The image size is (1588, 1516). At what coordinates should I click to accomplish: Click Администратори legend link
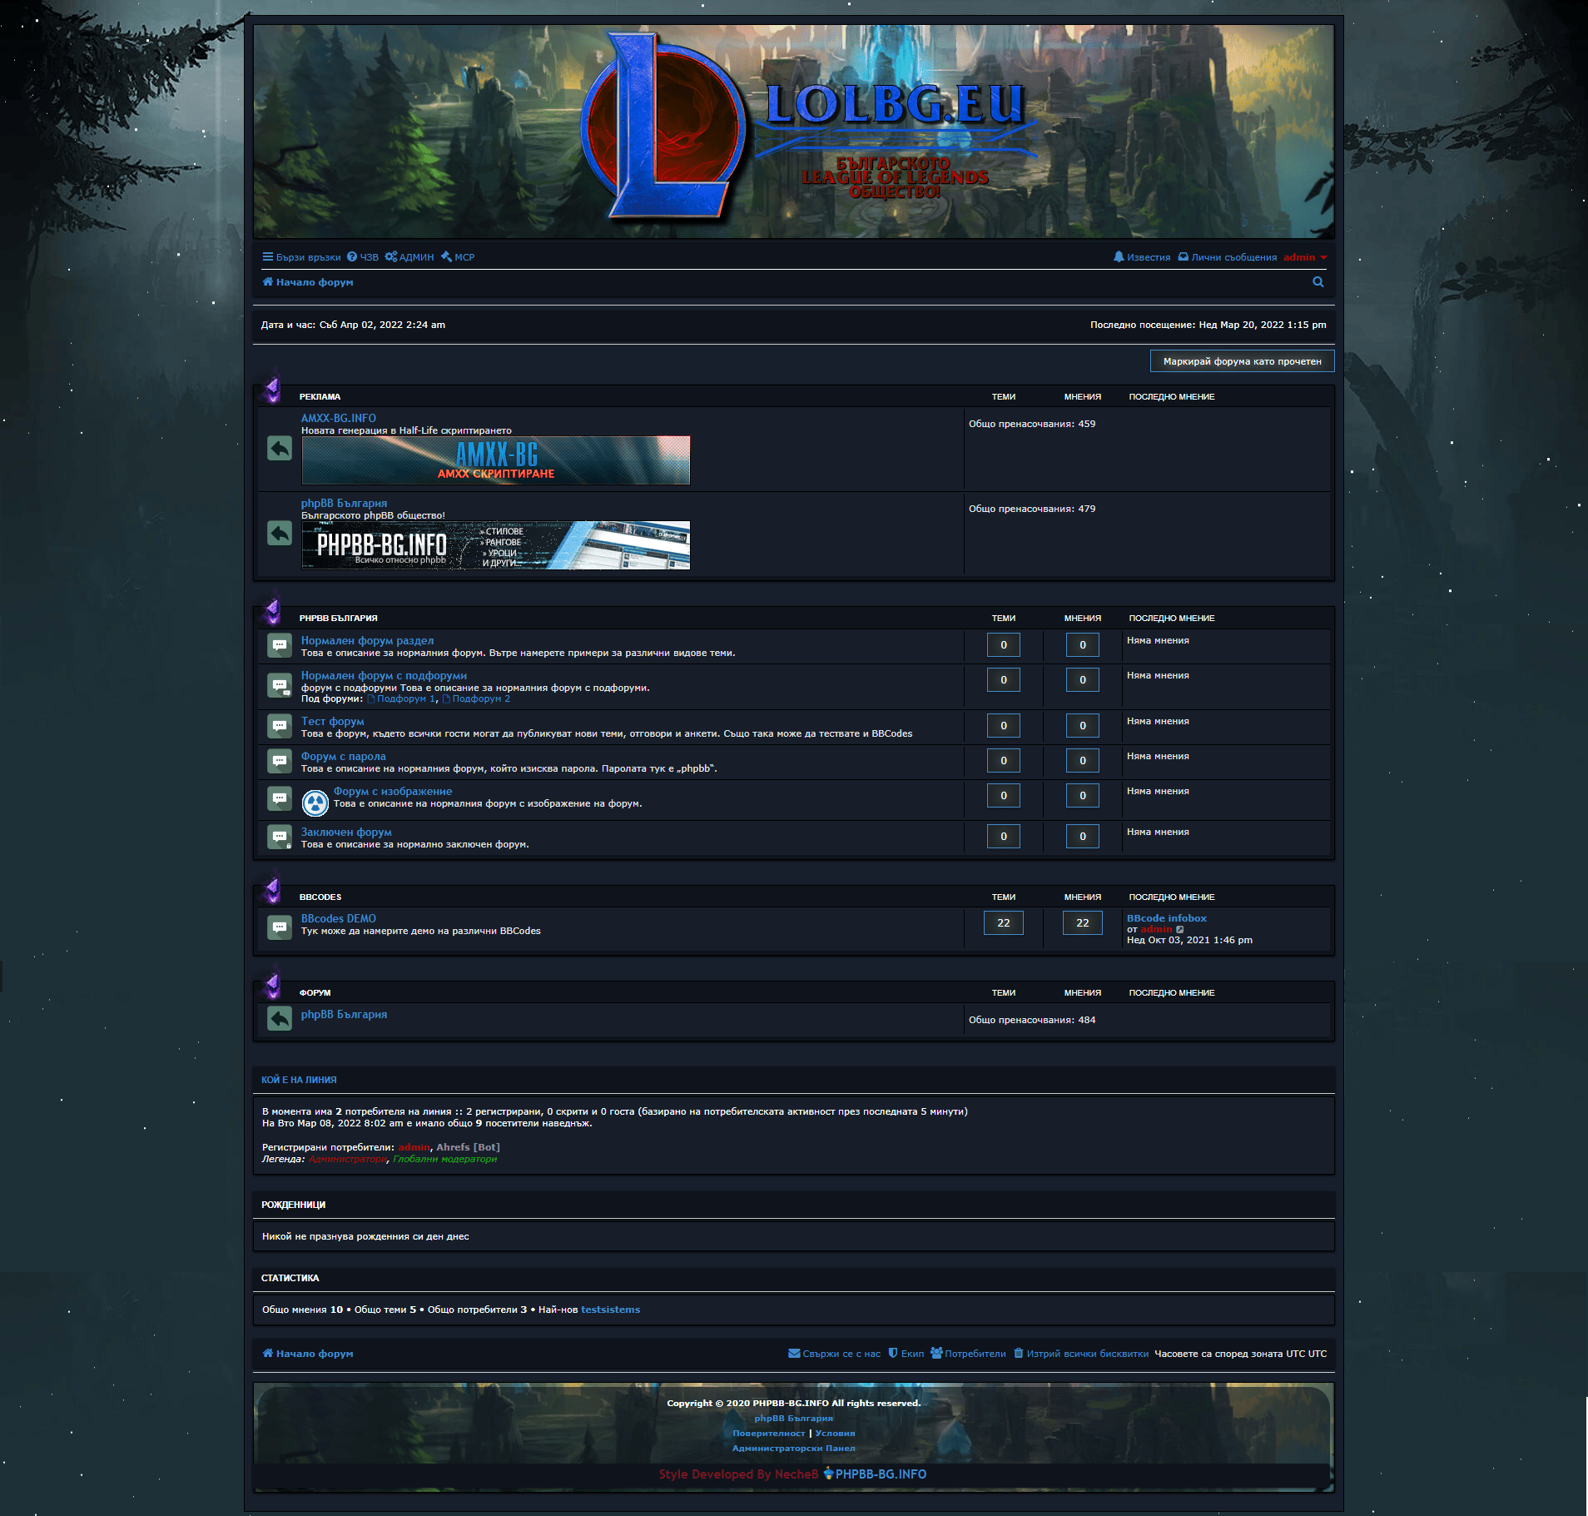[x=347, y=1159]
